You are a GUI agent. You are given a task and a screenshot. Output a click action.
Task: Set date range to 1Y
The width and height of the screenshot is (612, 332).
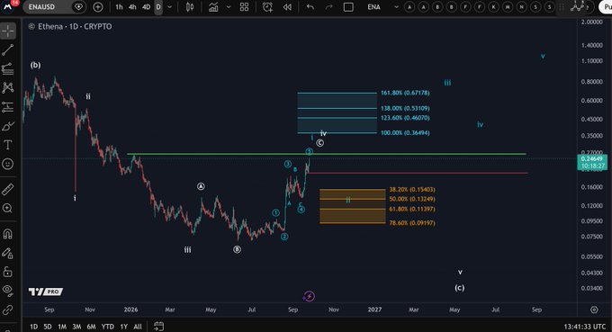click(123, 327)
